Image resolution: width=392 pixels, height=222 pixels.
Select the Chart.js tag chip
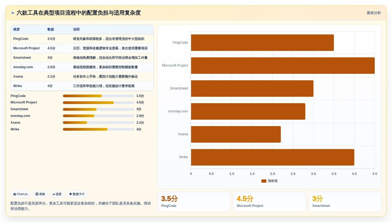pyautogui.click(x=21, y=194)
